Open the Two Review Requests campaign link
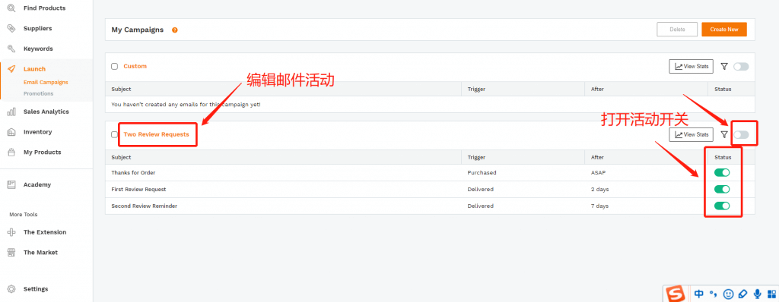Viewport: 779px width, 302px height. coord(156,134)
